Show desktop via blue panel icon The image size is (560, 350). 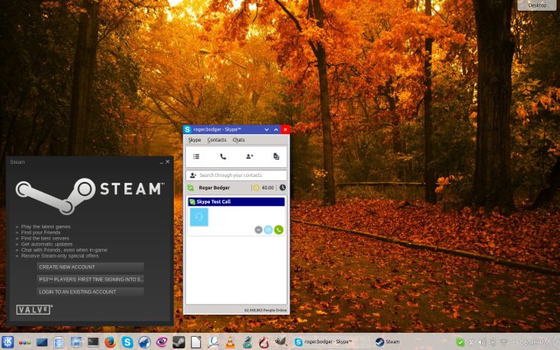coord(42,342)
